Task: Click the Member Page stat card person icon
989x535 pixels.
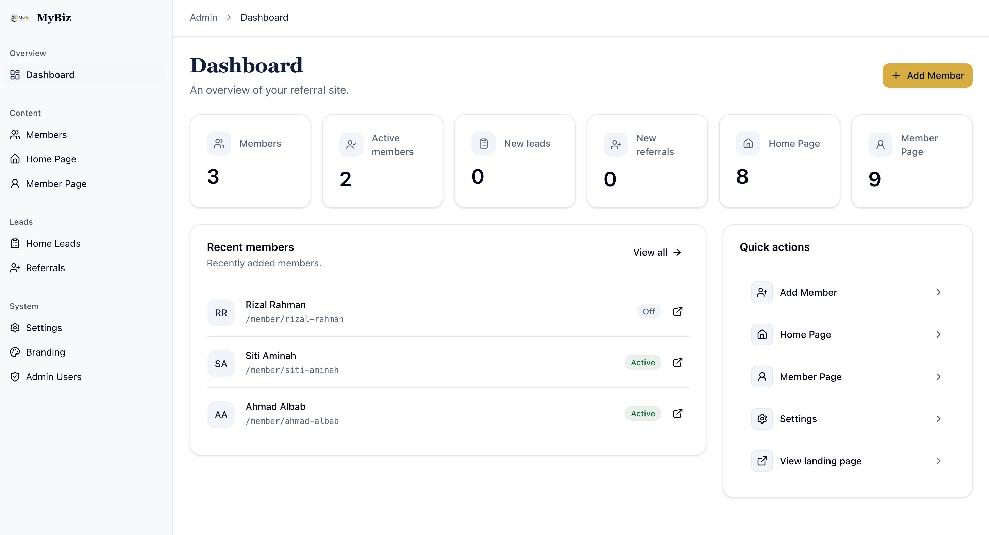Action: (880, 145)
